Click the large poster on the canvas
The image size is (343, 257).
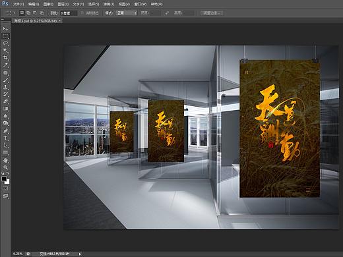pos(280,128)
